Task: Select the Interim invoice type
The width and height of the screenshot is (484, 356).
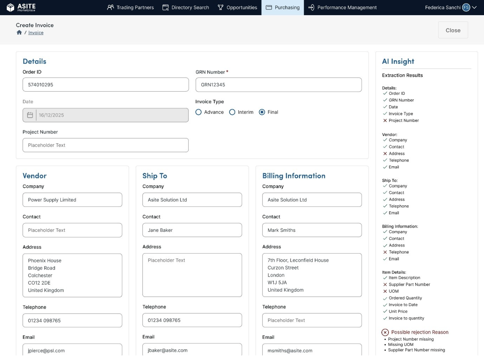Action: [x=232, y=112]
